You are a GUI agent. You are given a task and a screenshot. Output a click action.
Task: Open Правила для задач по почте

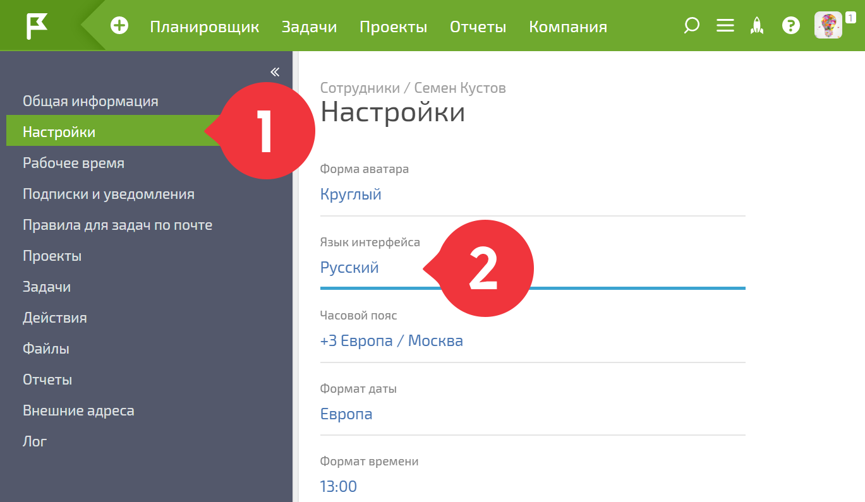(x=118, y=225)
